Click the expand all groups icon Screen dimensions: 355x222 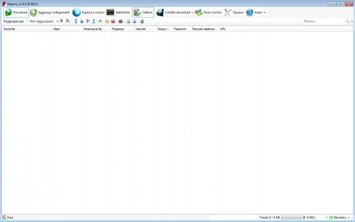coord(61,21)
